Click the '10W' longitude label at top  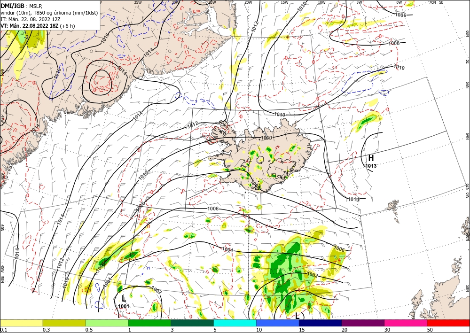click(x=321, y=2)
